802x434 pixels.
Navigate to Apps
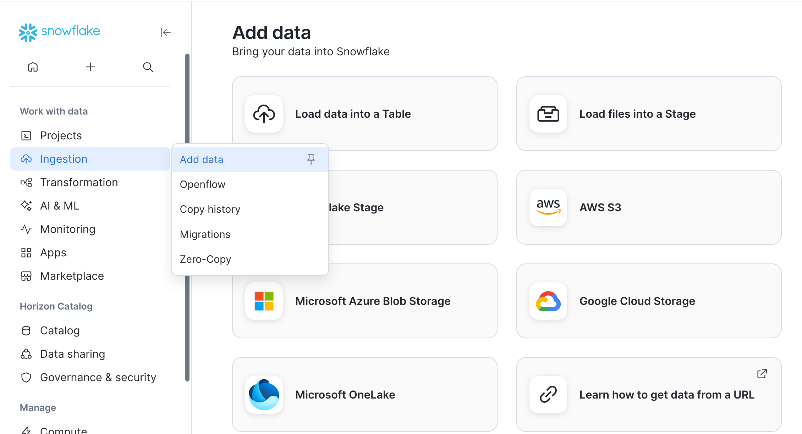coord(90,252)
